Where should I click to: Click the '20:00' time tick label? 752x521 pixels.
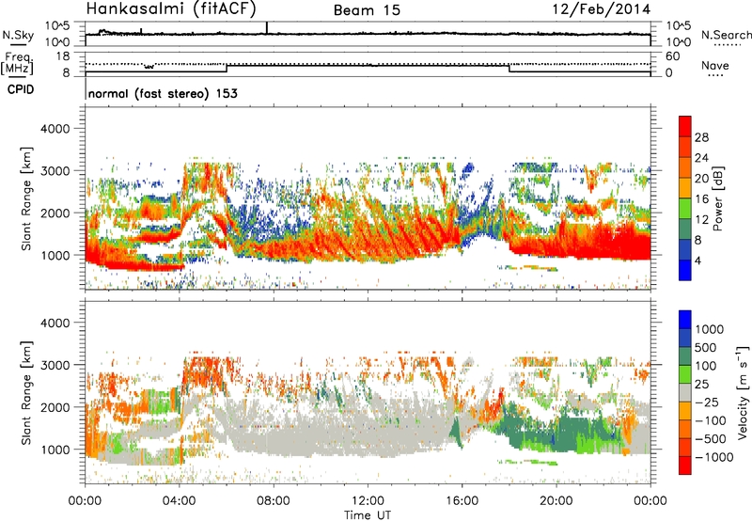coord(556,501)
